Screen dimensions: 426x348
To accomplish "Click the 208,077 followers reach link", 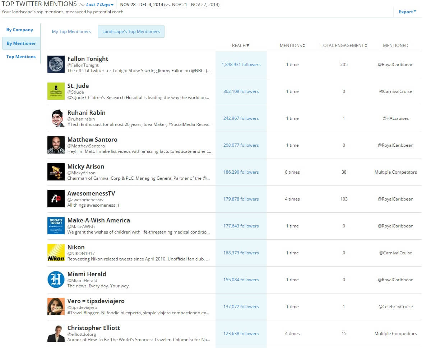I will (x=241, y=145).
